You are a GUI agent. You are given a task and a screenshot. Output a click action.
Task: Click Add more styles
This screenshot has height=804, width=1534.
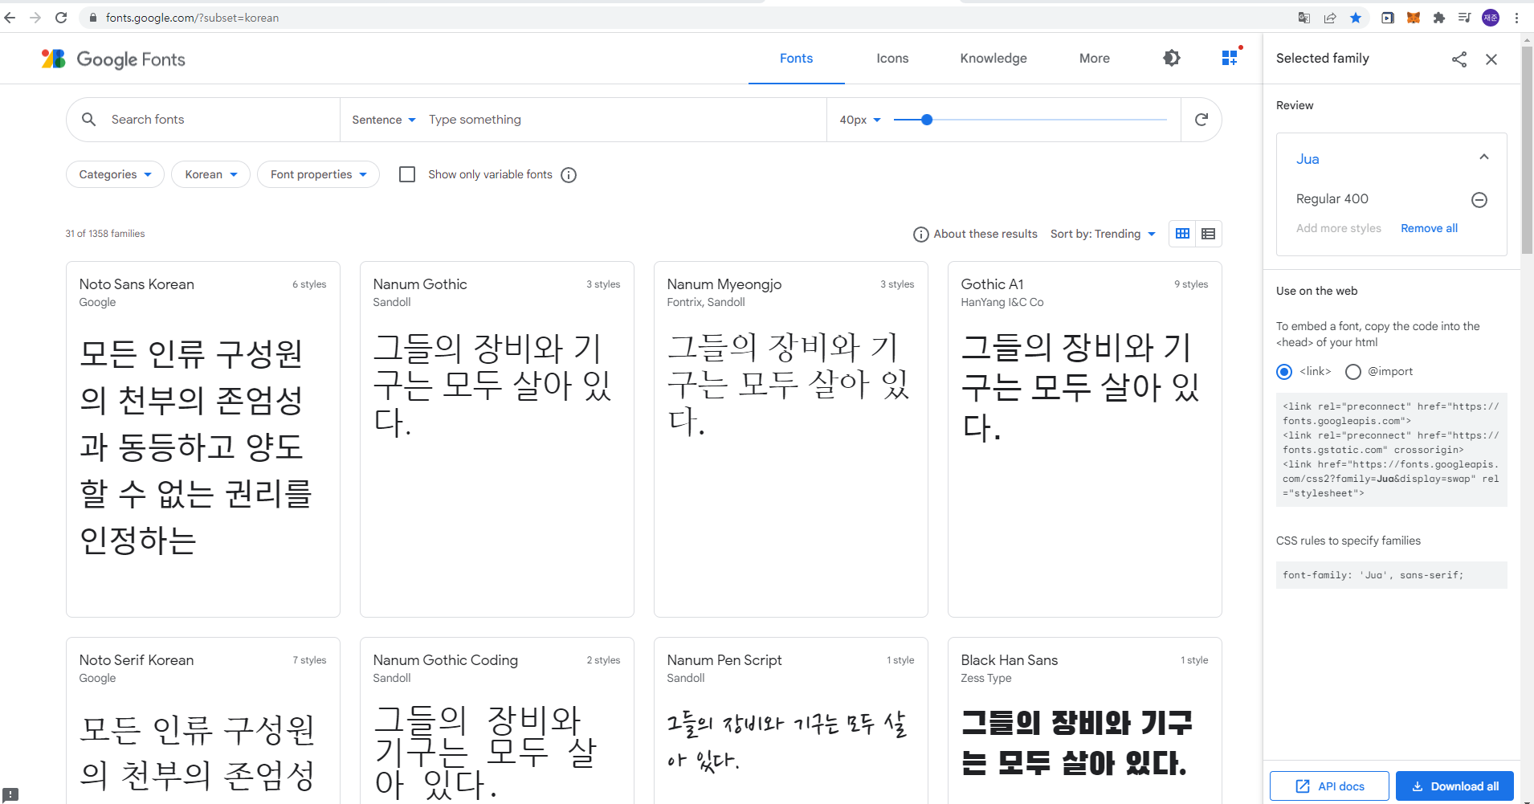coord(1338,228)
